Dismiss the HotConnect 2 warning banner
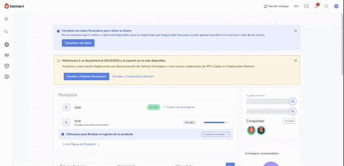 295,60
